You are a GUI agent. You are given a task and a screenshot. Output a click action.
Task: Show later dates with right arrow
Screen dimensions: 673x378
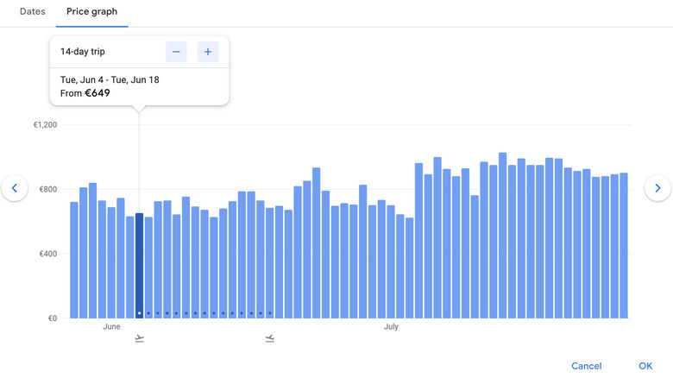pos(657,187)
